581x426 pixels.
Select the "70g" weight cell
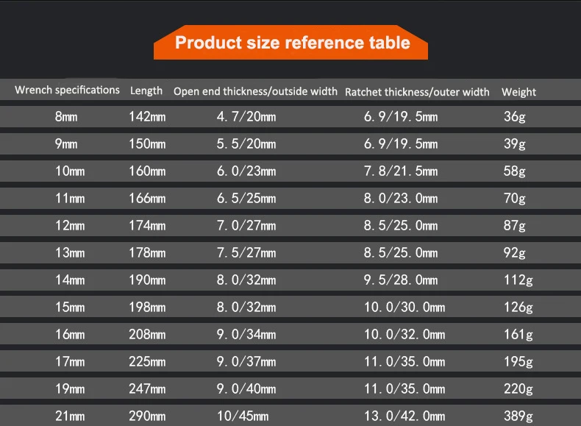[x=515, y=199]
